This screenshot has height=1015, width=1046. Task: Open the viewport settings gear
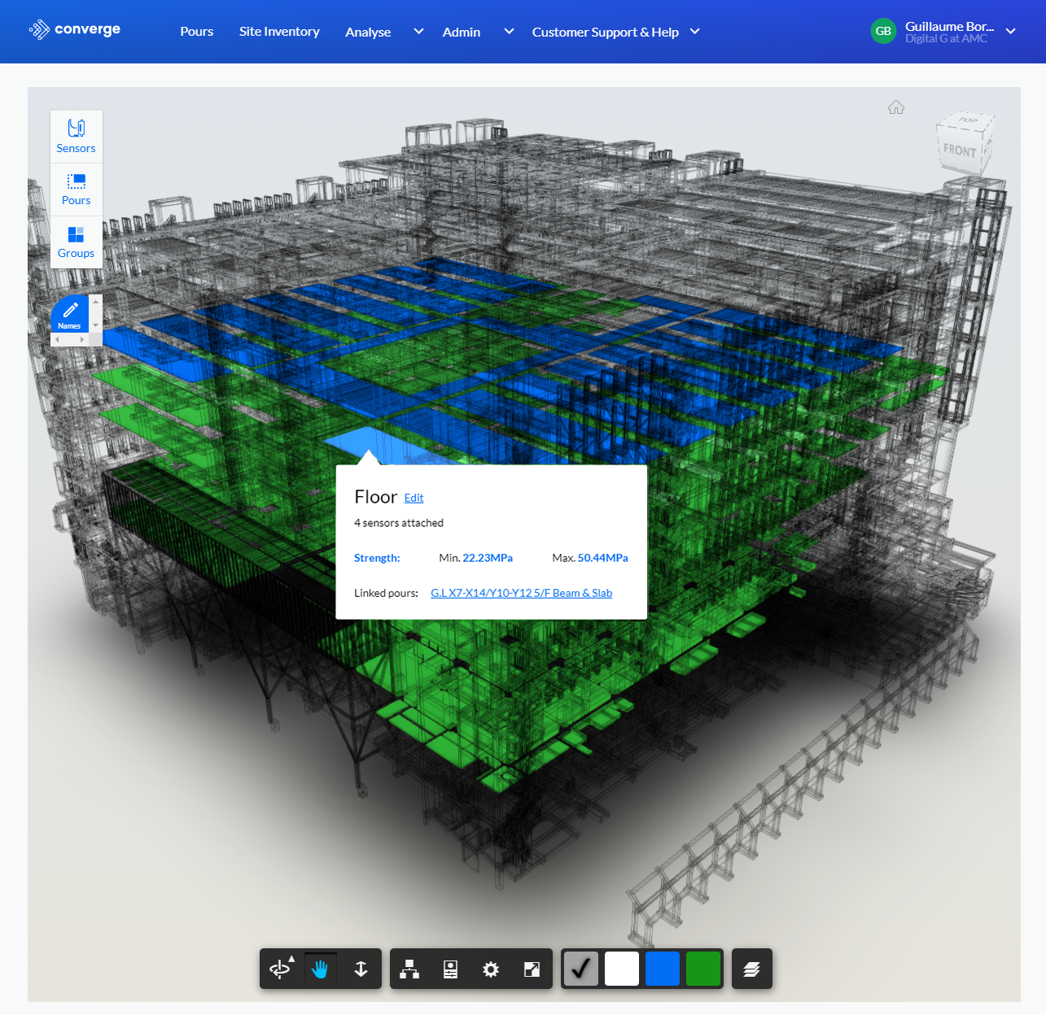[x=491, y=969]
